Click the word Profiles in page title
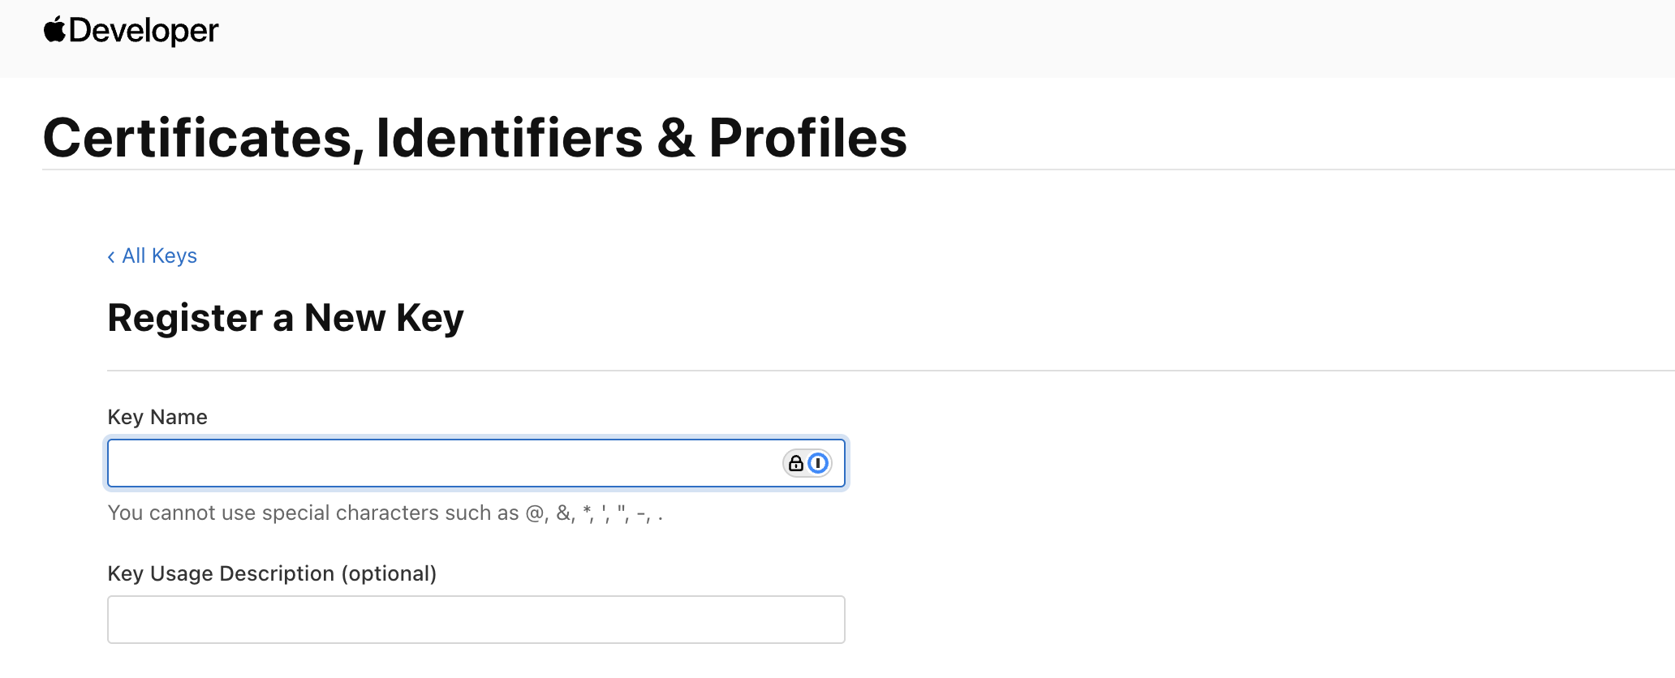This screenshot has width=1675, height=678. (x=807, y=138)
